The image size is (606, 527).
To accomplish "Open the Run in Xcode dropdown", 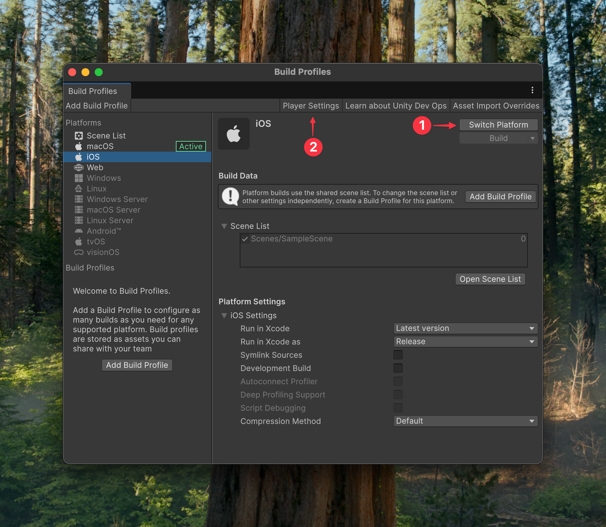I will tap(466, 328).
